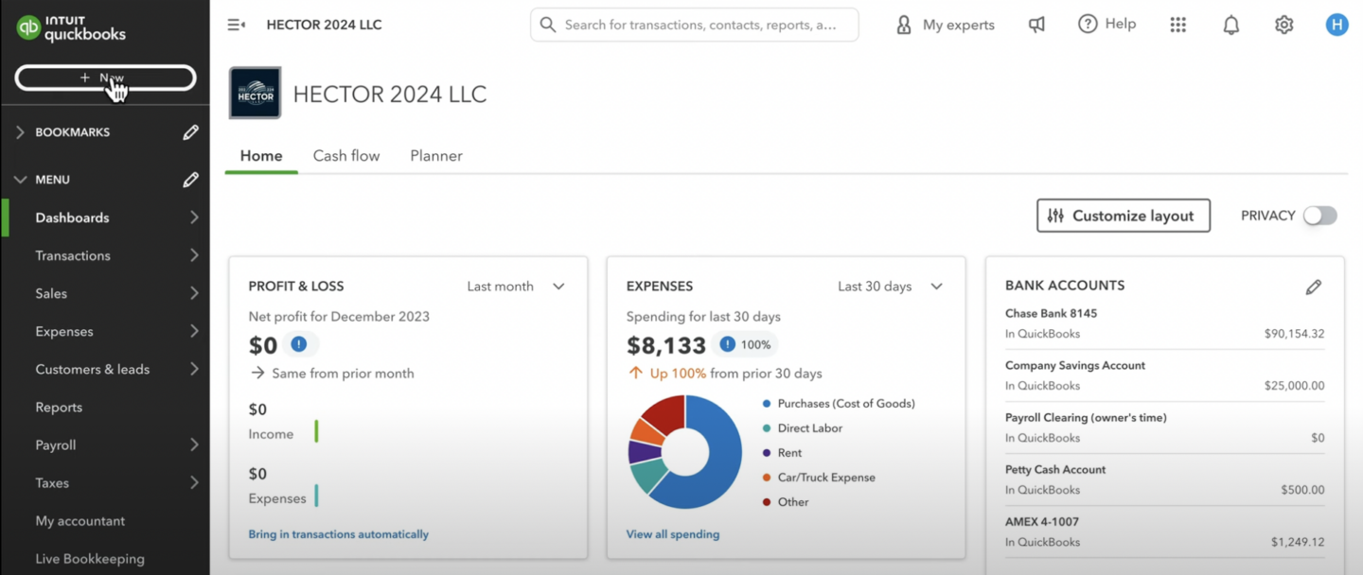
Task: Open Taxes in the sidebar
Action: coord(52,482)
